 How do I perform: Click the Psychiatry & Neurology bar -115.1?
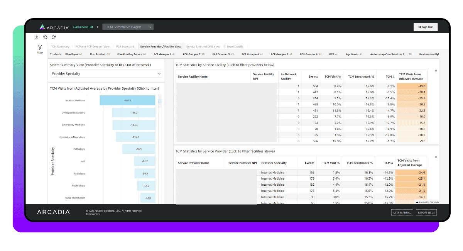pos(135,137)
